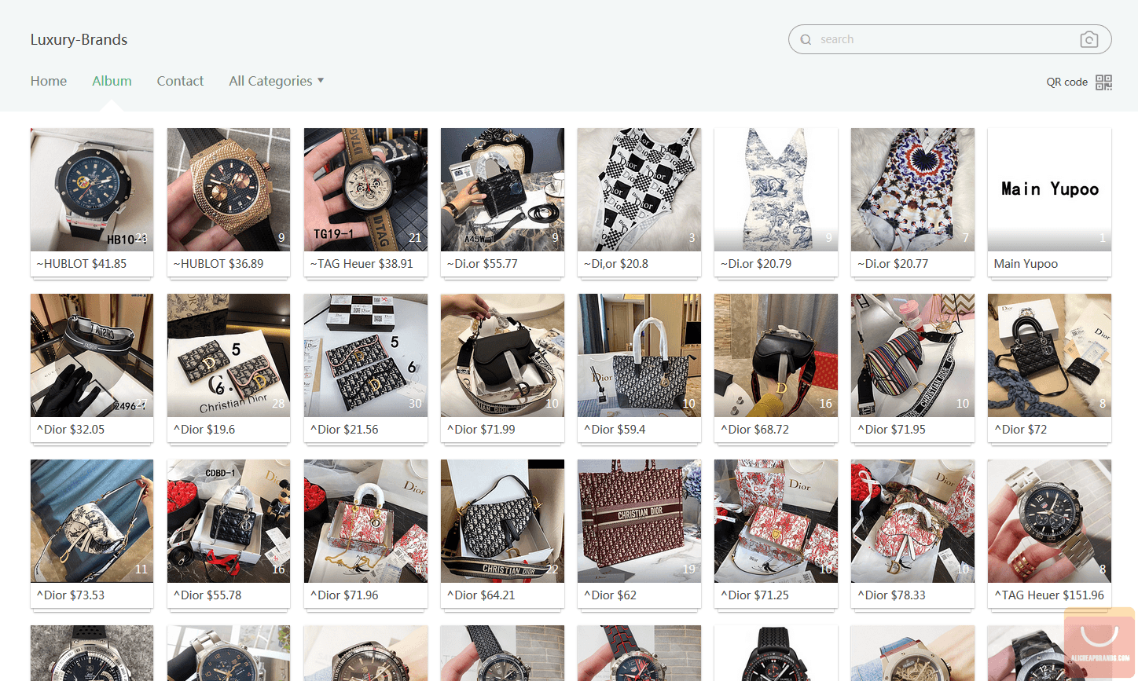Open the ^Dior $72 album thumbnail
Screen dimensions: 1138x681
tap(1049, 355)
